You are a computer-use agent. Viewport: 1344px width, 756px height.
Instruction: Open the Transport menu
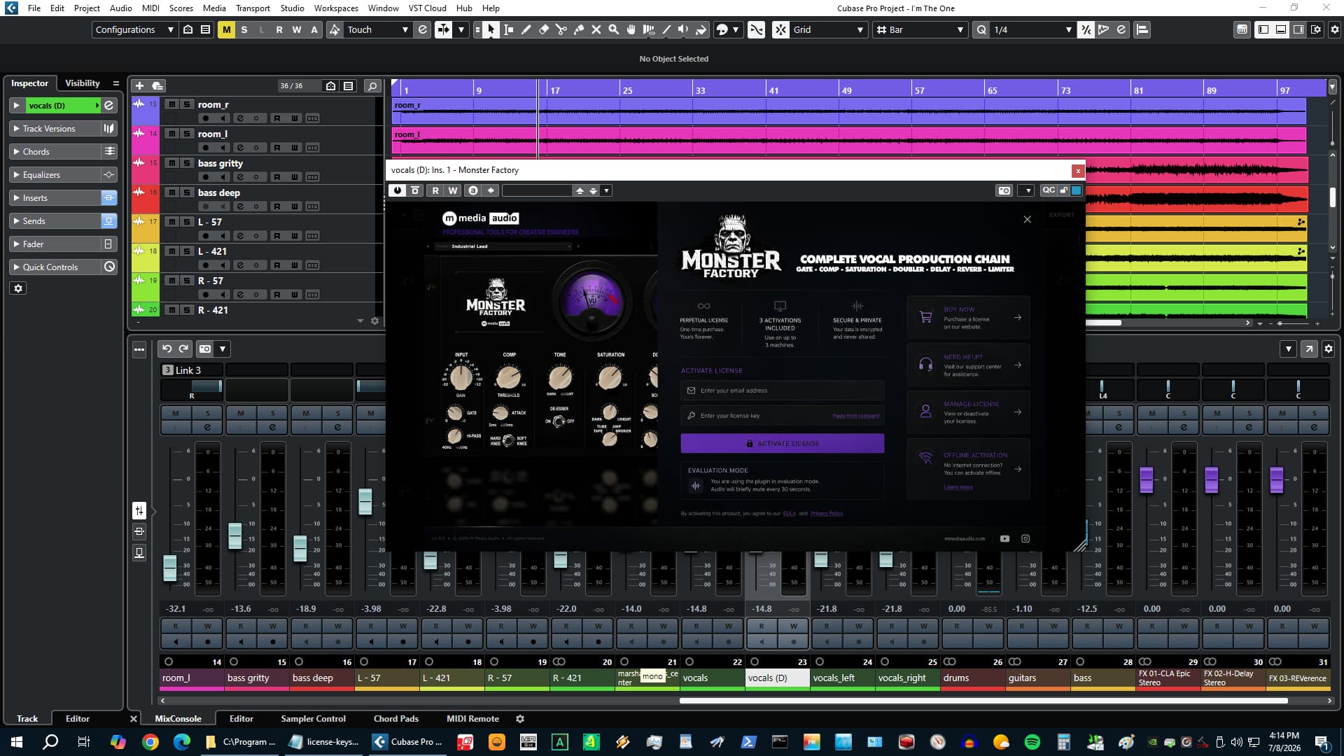tap(252, 8)
